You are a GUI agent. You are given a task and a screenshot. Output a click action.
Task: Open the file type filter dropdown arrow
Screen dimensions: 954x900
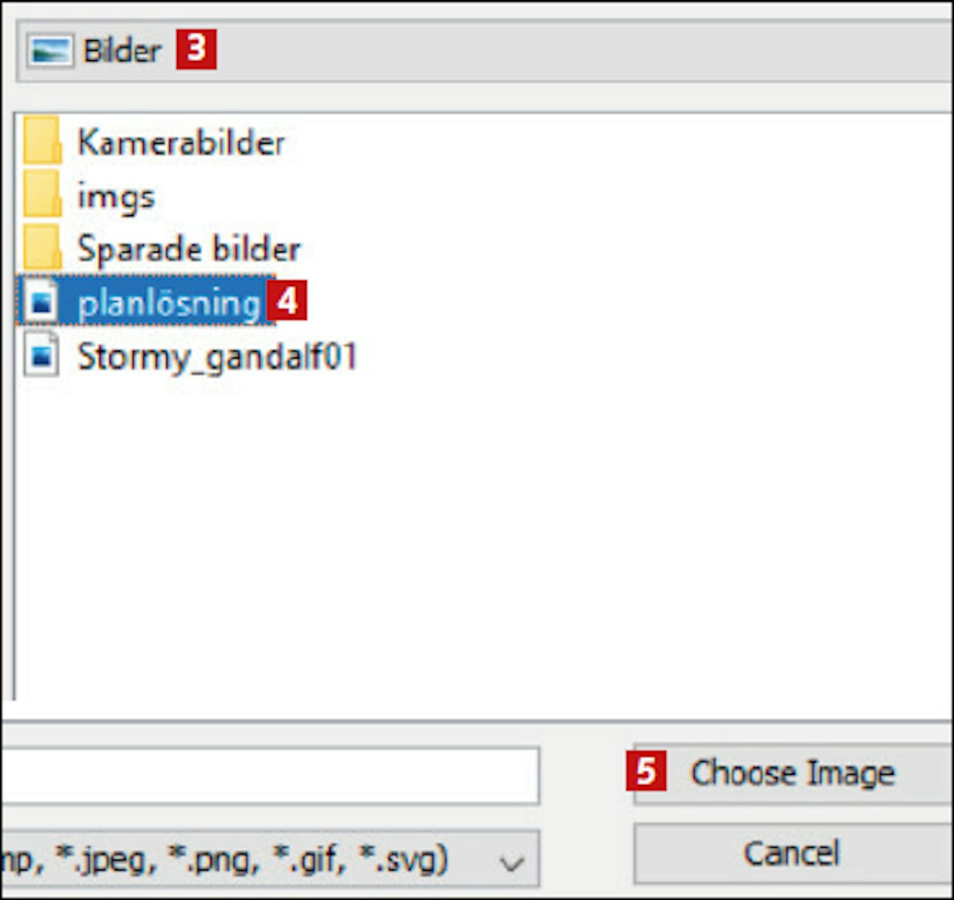pyautogui.click(x=511, y=863)
